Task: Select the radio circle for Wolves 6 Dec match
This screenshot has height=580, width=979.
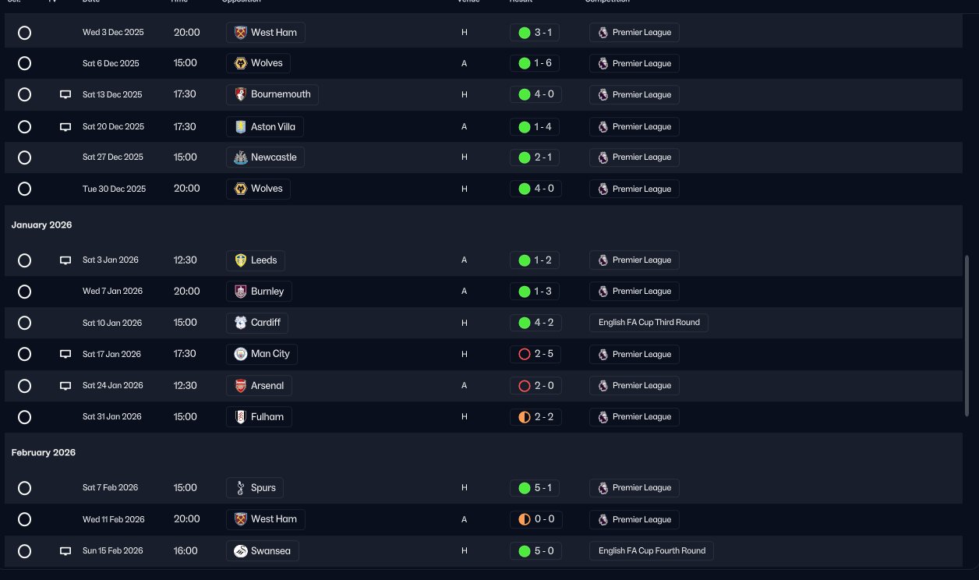Action: click(x=24, y=63)
